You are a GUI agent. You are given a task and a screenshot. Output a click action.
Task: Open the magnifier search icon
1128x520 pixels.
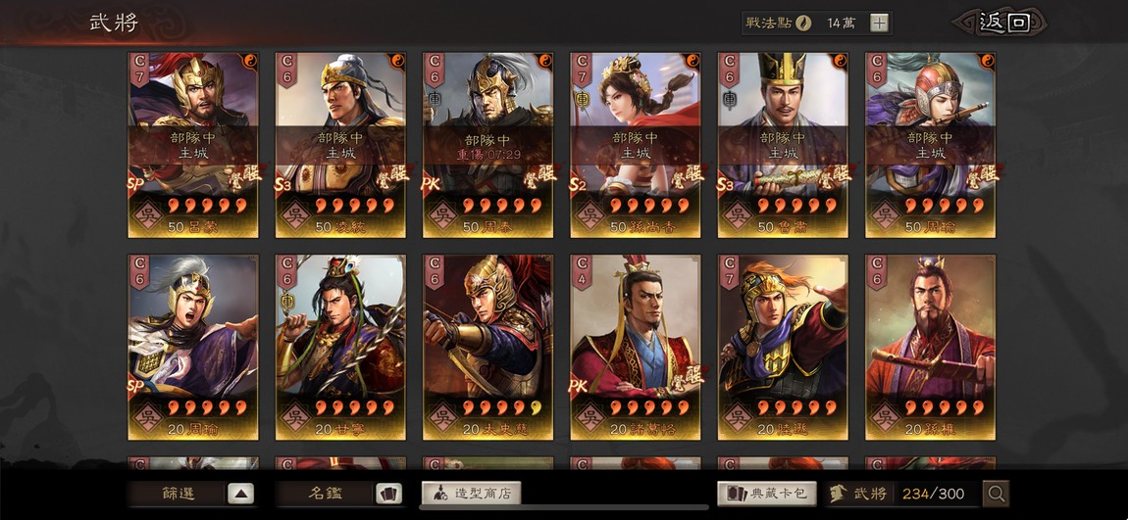997,494
